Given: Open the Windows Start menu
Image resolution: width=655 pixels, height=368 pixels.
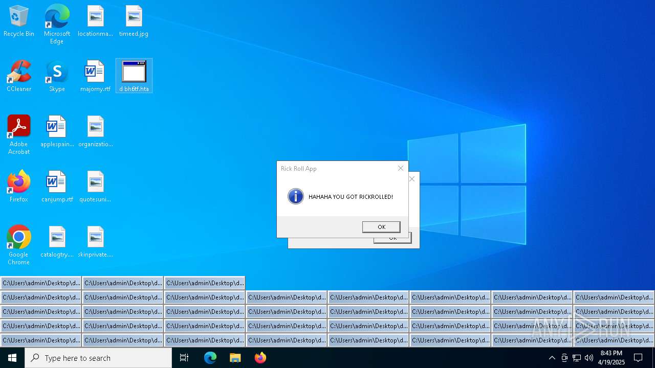Looking at the screenshot, I should (x=12, y=358).
